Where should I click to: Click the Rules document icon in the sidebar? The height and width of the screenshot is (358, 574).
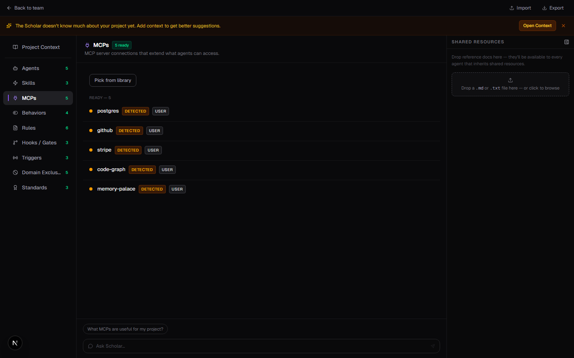pos(15,128)
